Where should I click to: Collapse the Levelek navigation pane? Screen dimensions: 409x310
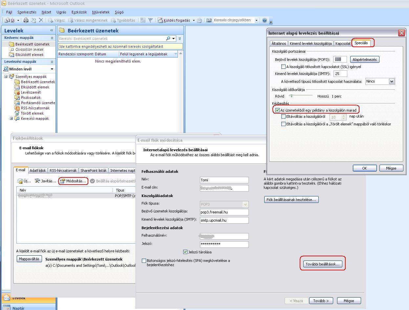tap(52, 30)
